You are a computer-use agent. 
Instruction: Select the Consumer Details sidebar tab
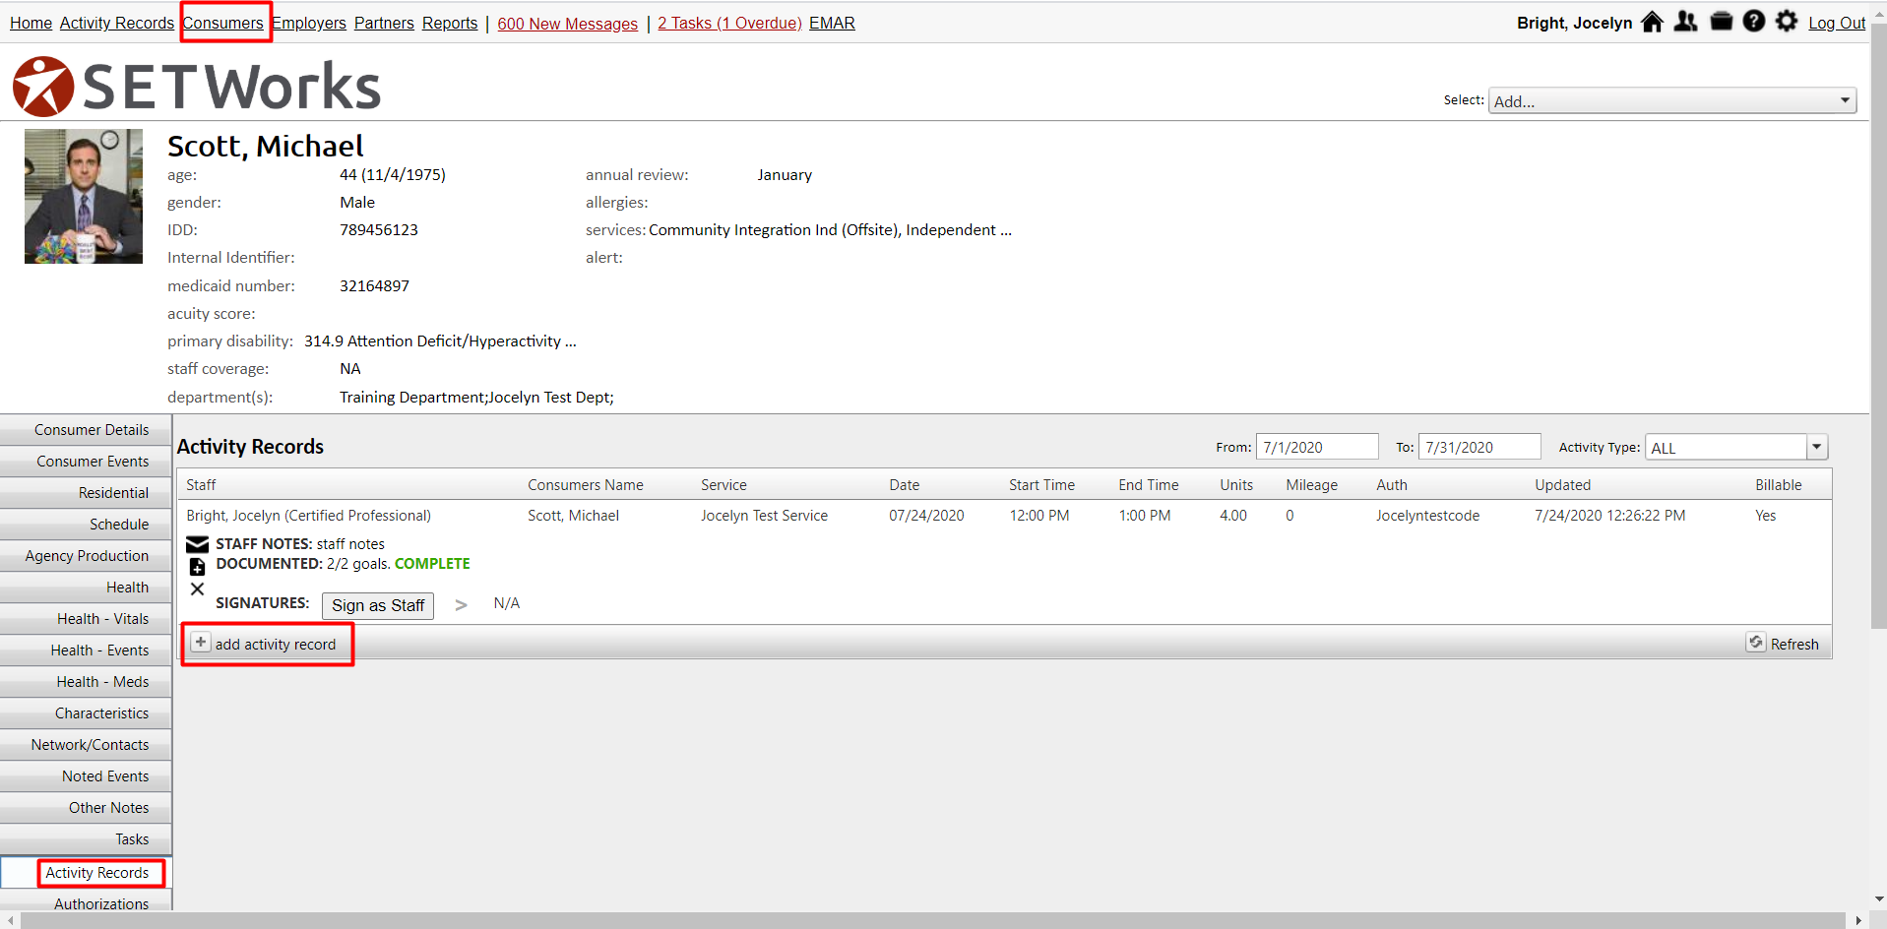click(x=86, y=430)
